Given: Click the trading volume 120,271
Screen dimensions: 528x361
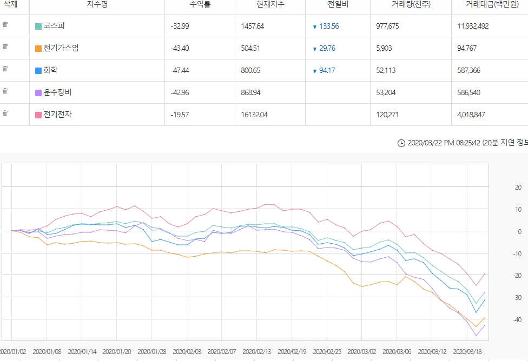Looking at the screenshot, I should (387, 115).
